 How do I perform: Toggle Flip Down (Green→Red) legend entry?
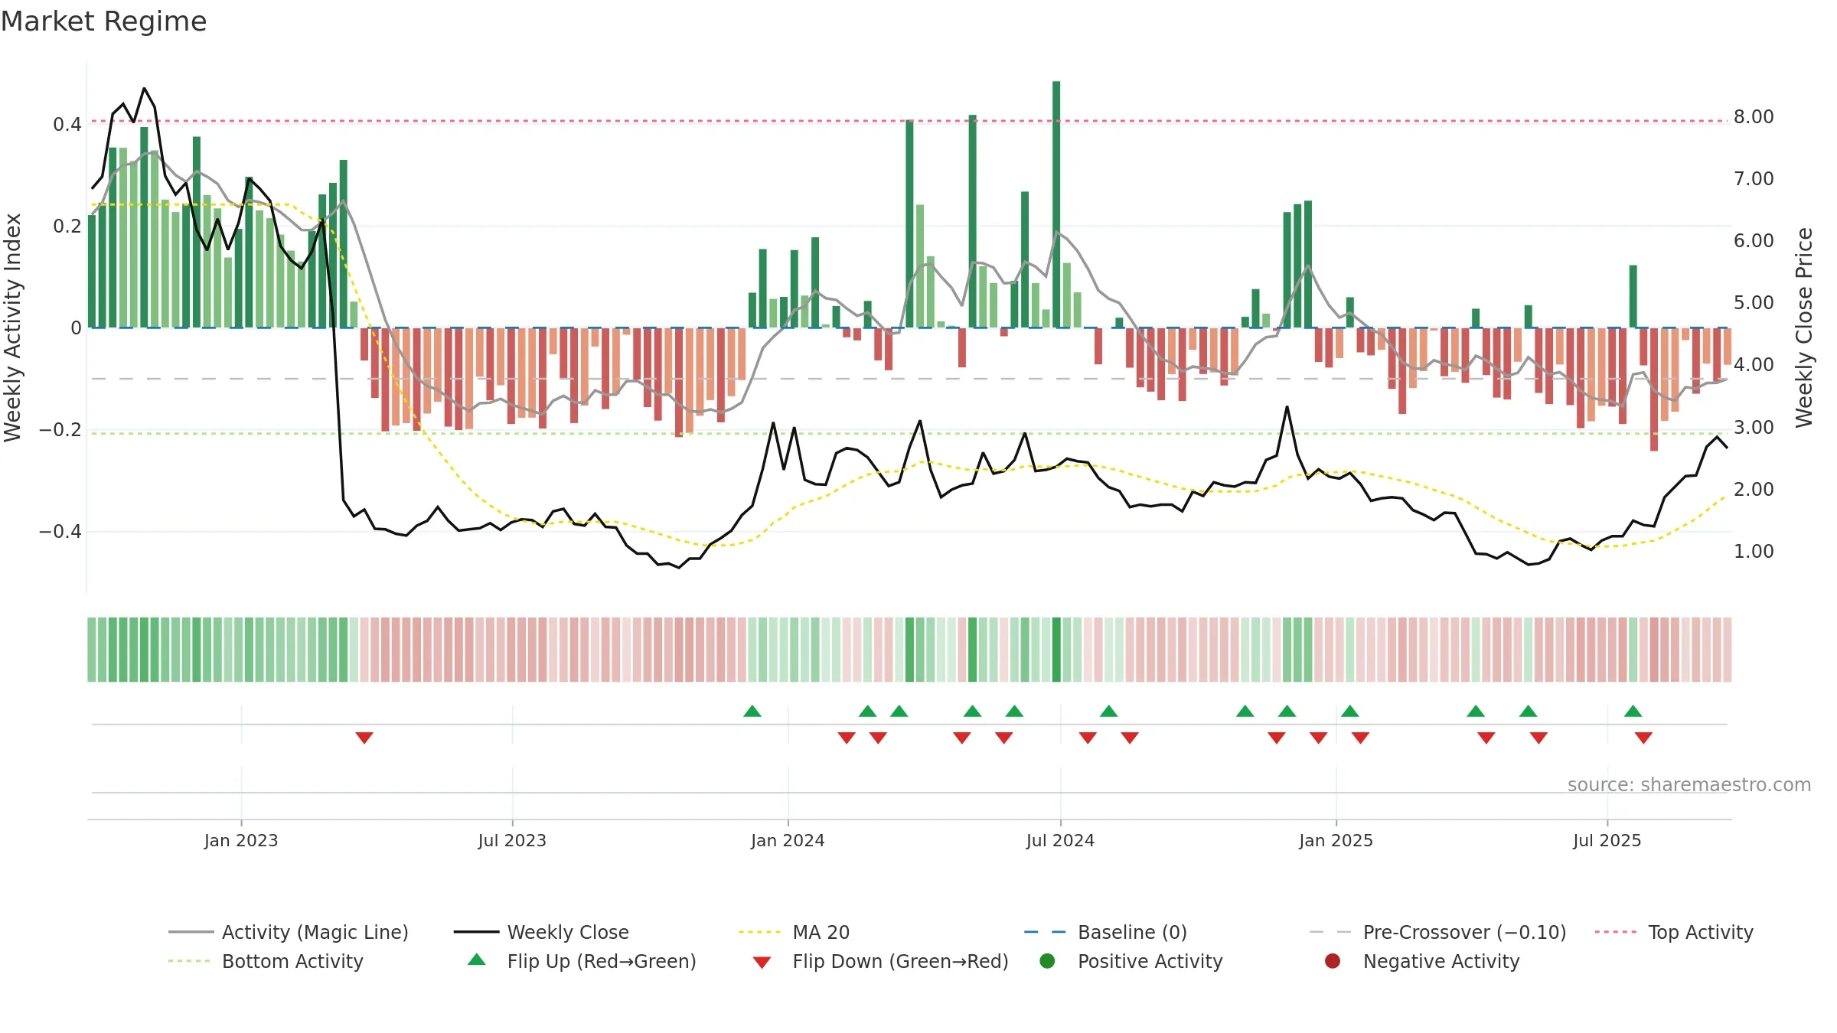tap(880, 961)
